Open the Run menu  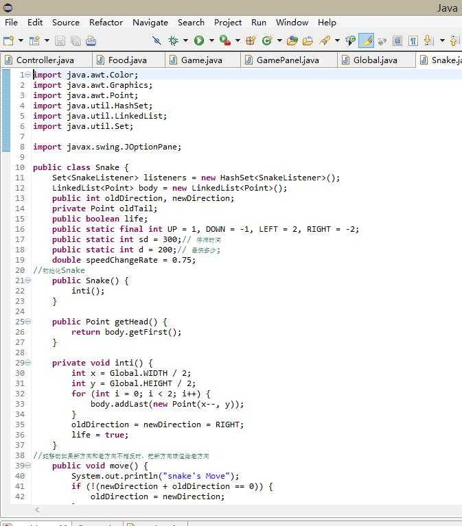pos(259,23)
